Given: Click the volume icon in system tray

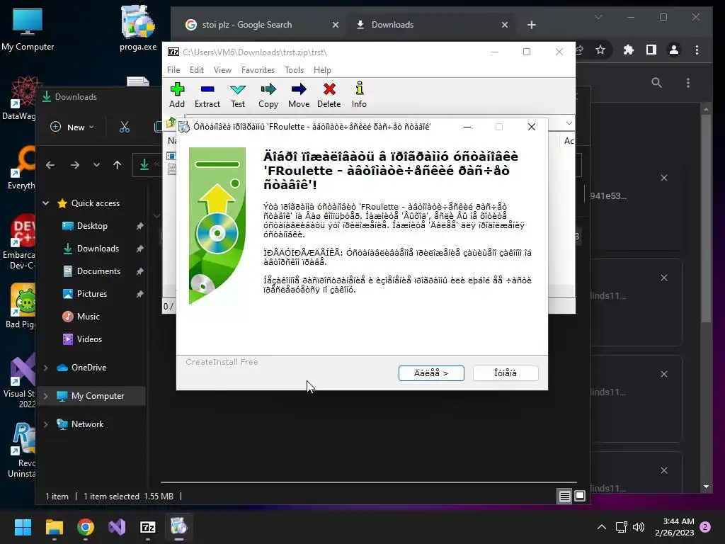Looking at the screenshot, I should coord(639,527).
